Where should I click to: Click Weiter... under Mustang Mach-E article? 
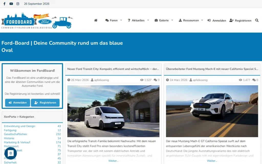tap(212, 161)
